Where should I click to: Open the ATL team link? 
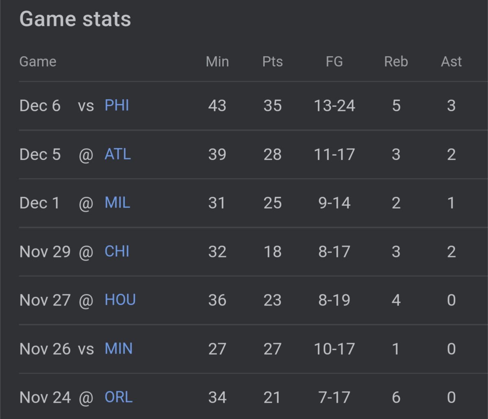(x=118, y=154)
